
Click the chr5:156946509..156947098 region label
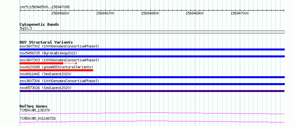click(x=45, y=7)
